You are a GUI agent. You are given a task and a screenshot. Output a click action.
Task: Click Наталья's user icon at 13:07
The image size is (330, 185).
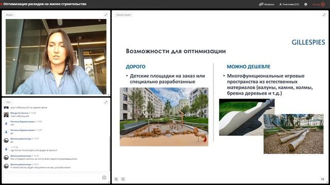pyautogui.click(x=6, y=132)
